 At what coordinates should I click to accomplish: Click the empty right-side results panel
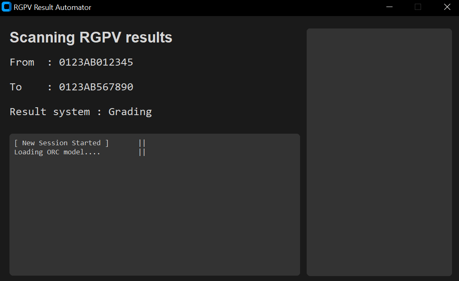(379, 152)
